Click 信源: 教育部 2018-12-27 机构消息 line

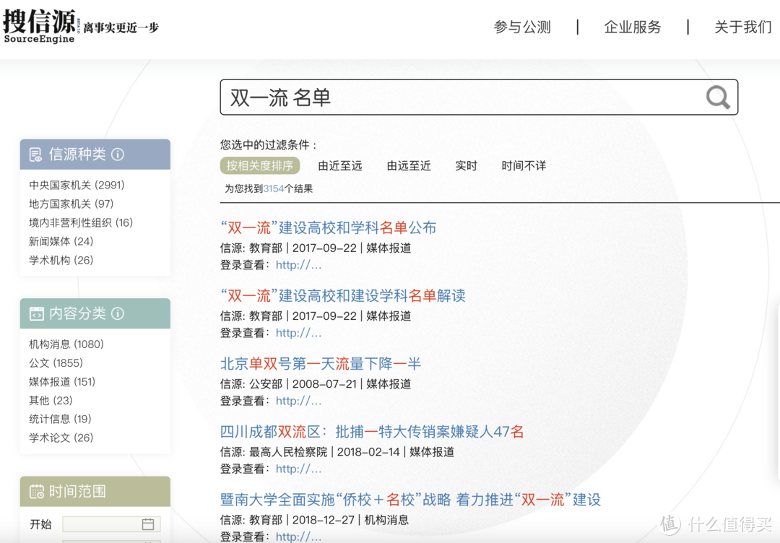(314, 520)
